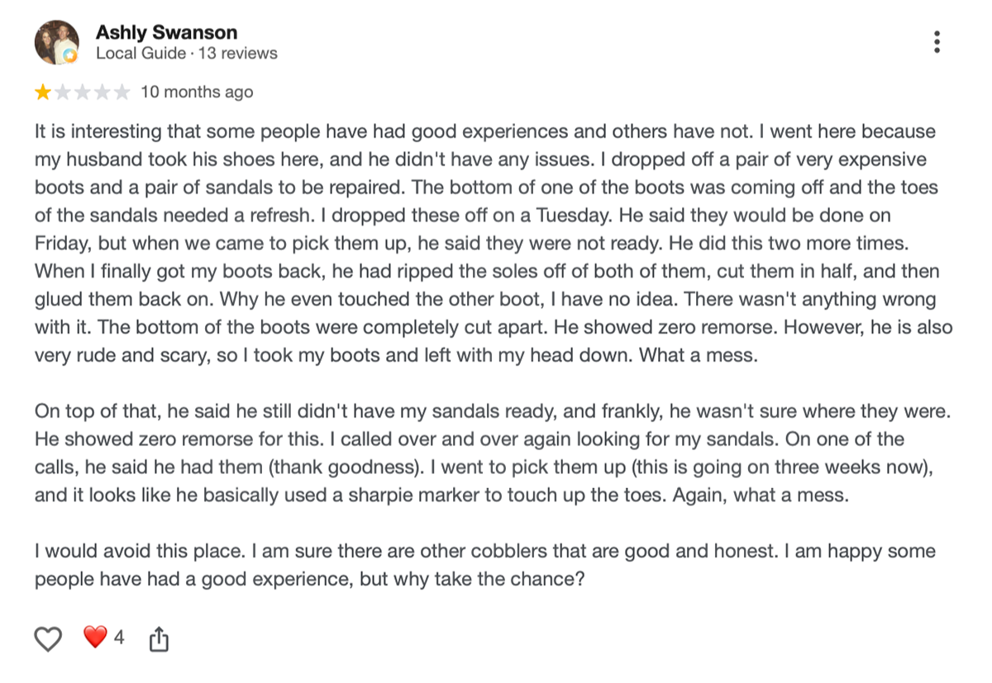Click the "10 months ago" timestamp
This screenshot has height=683, width=992.
click(197, 92)
